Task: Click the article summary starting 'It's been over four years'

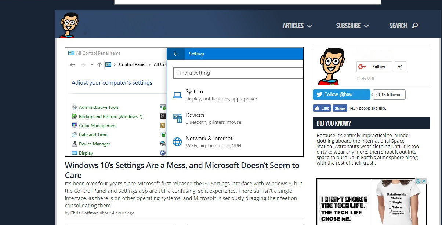Action: (x=184, y=195)
